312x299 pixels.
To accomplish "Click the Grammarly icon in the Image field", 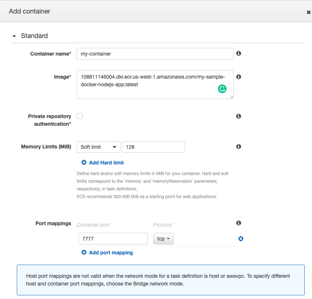I will pyautogui.click(x=222, y=88).
